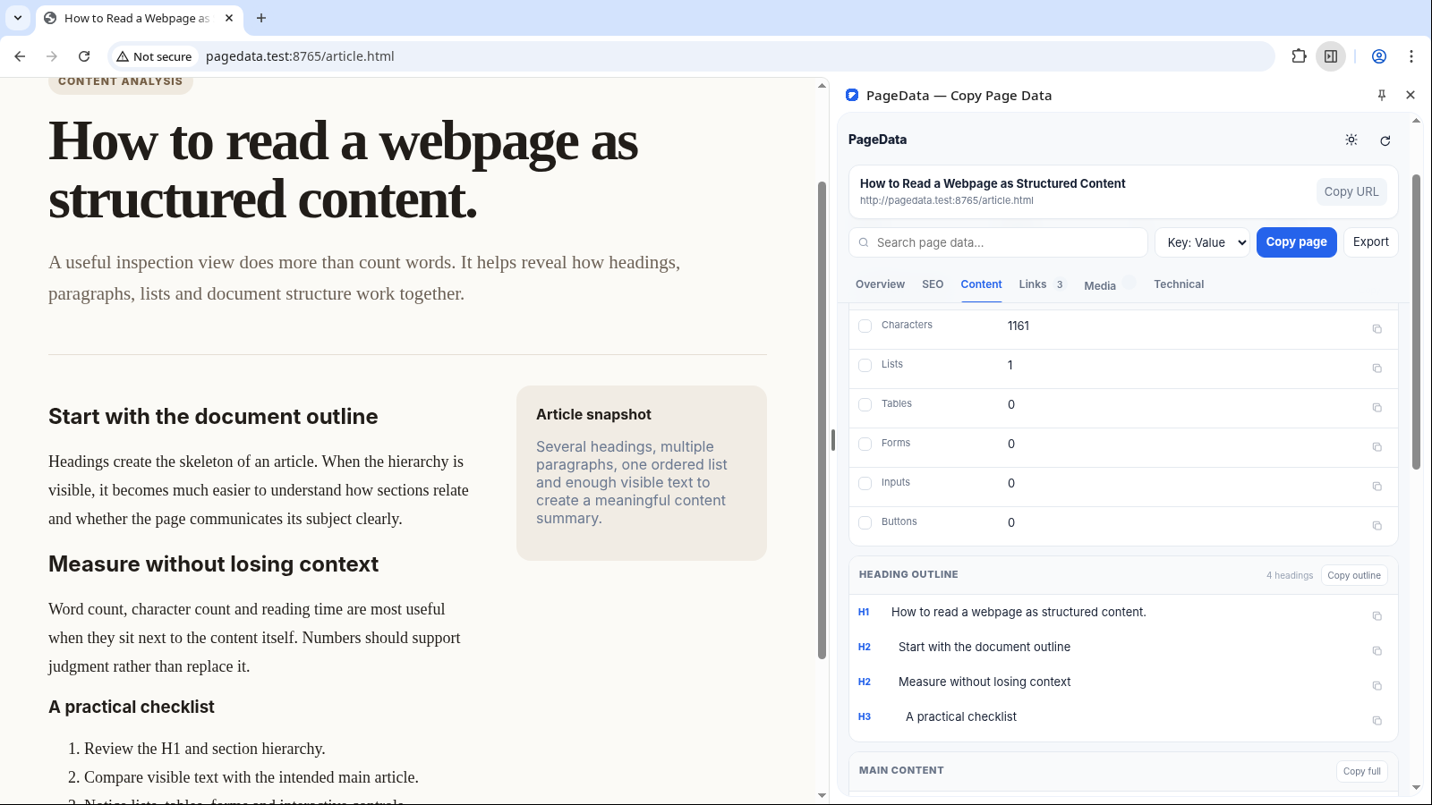The width and height of the screenshot is (1432, 805).
Task: Click the Copy outline button
Action: (x=1354, y=575)
